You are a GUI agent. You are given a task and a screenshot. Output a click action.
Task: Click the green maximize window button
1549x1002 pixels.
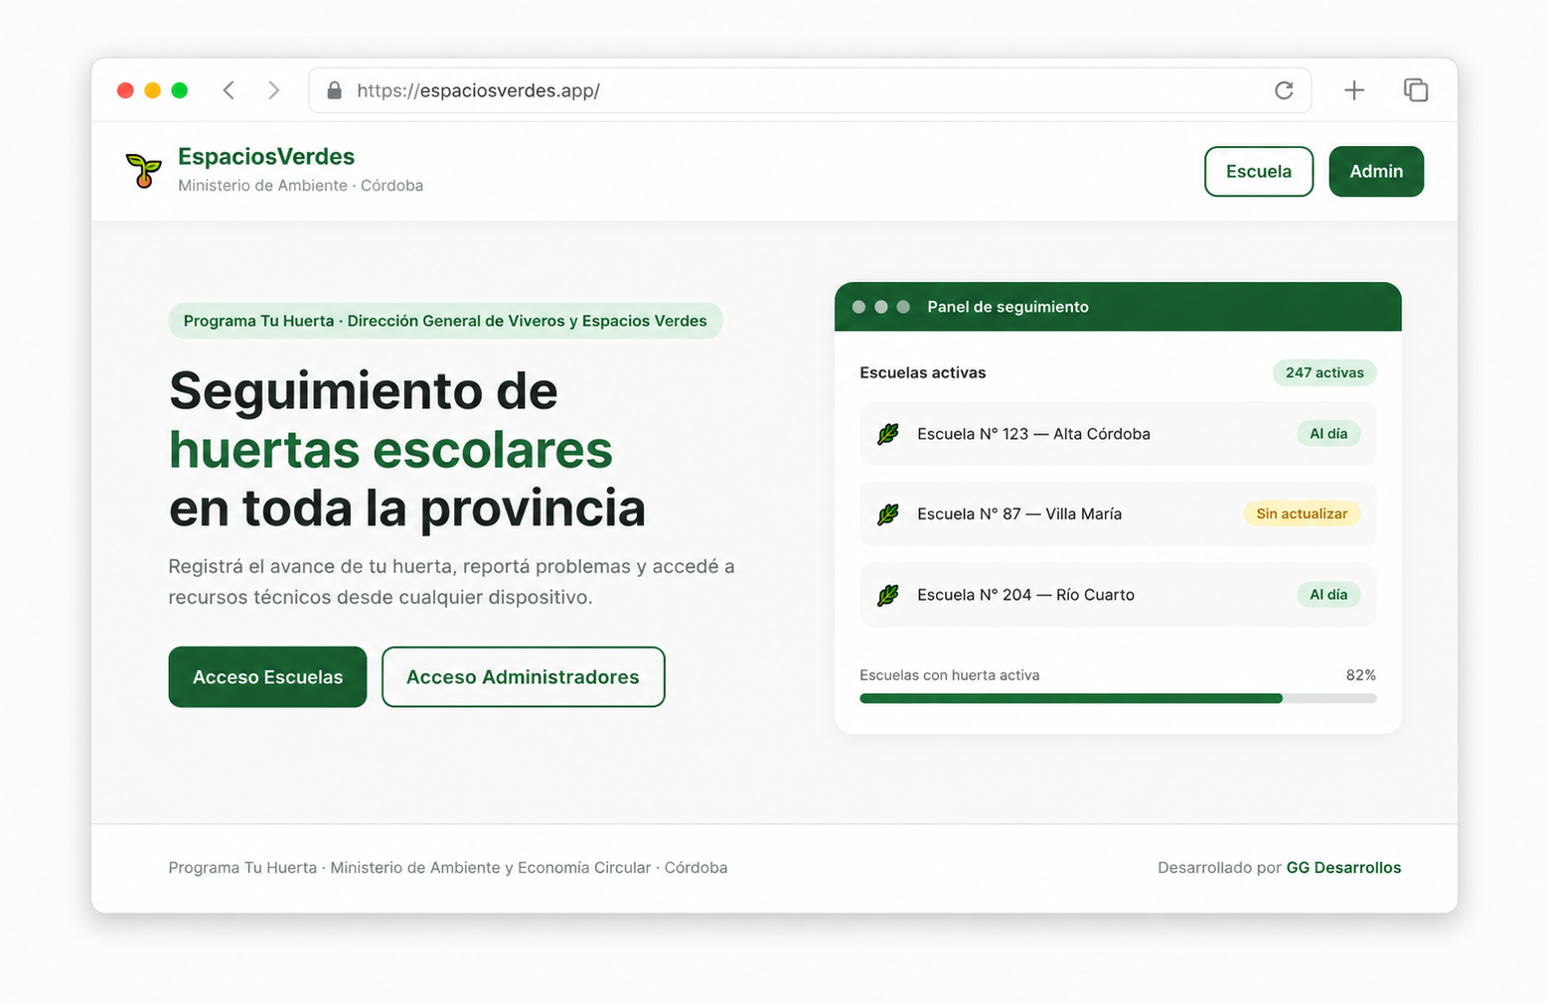(x=180, y=90)
